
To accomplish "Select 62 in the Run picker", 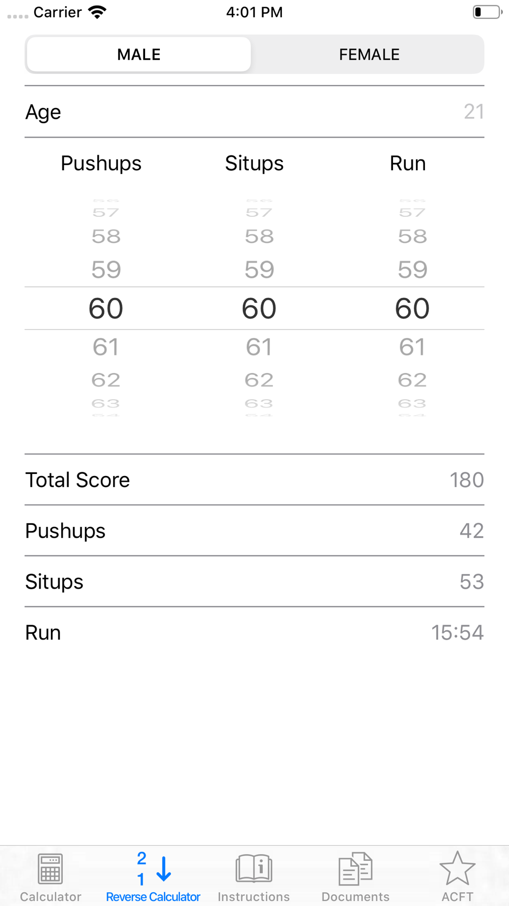I will click(x=412, y=380).
